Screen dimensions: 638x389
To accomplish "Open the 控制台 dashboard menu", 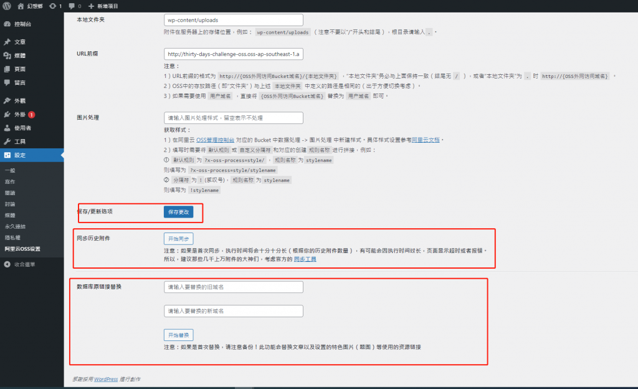I will 32,24.
